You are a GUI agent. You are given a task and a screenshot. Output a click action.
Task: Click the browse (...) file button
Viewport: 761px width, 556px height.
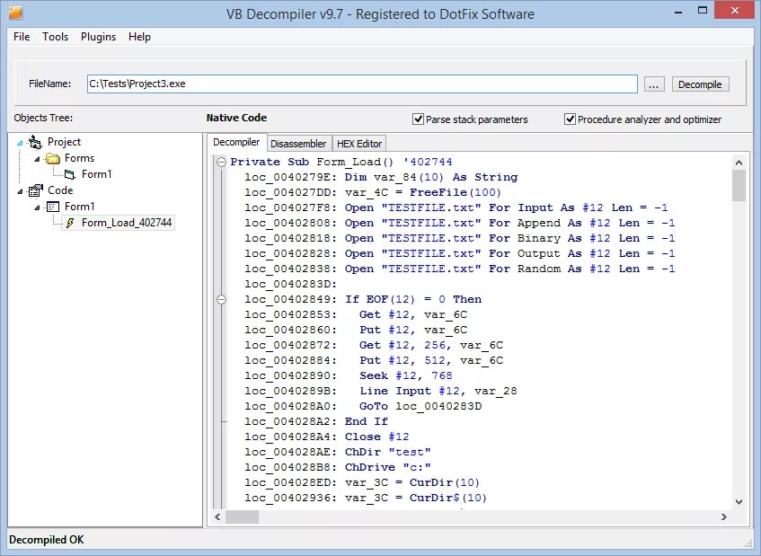coord(654,84)
